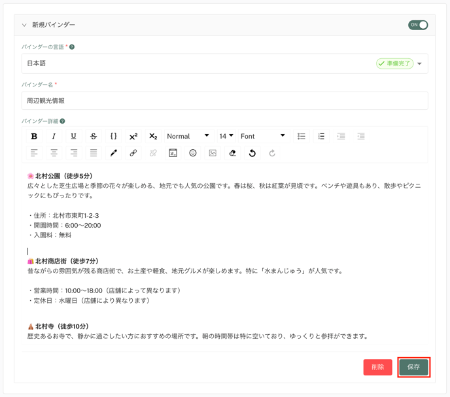Toggle the superscript button
450x397 pixels.
[133, 136]
